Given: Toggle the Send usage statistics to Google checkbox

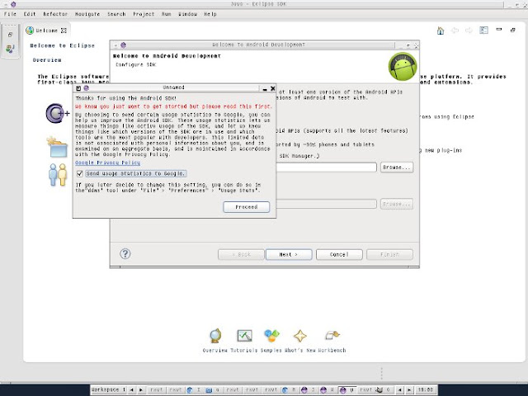Looking at the screenshot, I should coord(80,173).
